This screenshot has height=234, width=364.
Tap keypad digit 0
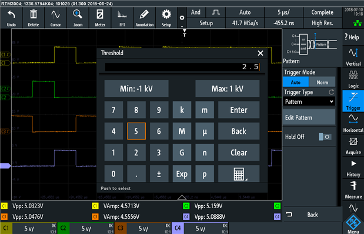click(x=113, y=174)
